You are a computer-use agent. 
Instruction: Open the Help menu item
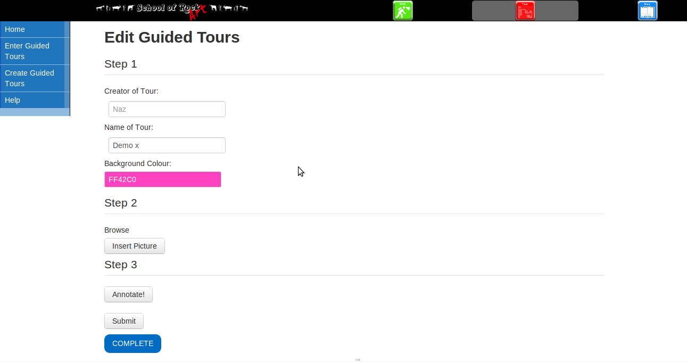13,100
